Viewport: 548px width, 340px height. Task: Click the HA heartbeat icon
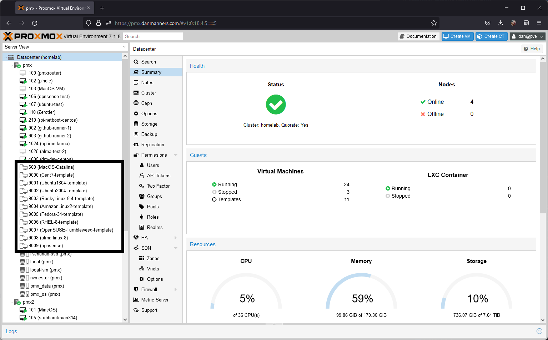136,238
